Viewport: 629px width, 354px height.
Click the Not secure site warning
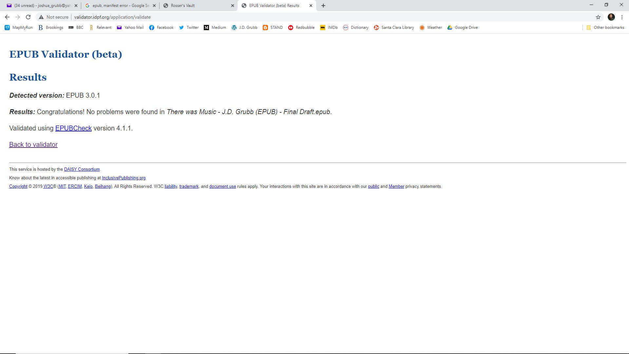pos(54,17)
